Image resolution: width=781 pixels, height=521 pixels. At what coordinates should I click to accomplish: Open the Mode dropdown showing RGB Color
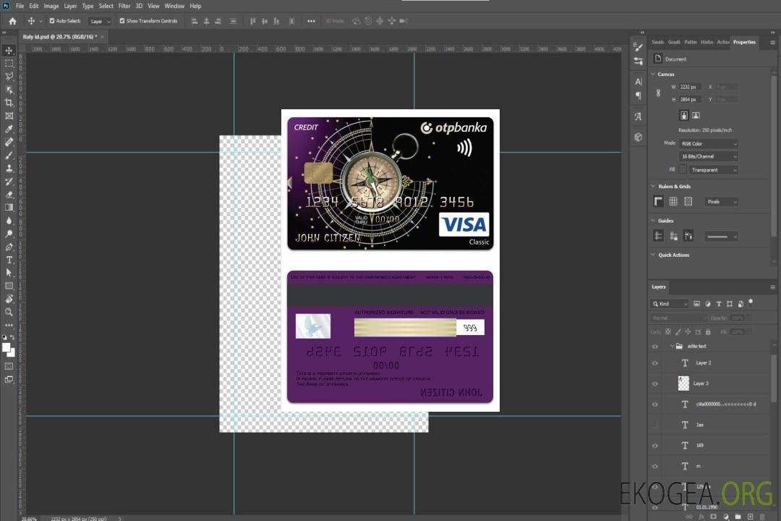[709, 143]
